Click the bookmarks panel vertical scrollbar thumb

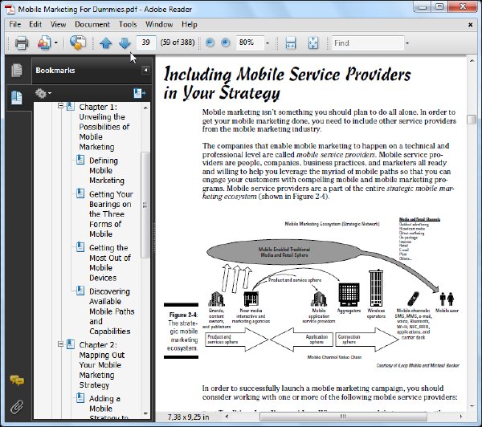pyautogui.click(x=145, y=205)
